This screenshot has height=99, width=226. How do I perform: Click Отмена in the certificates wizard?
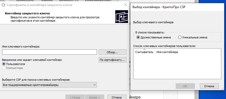(117, 97)
